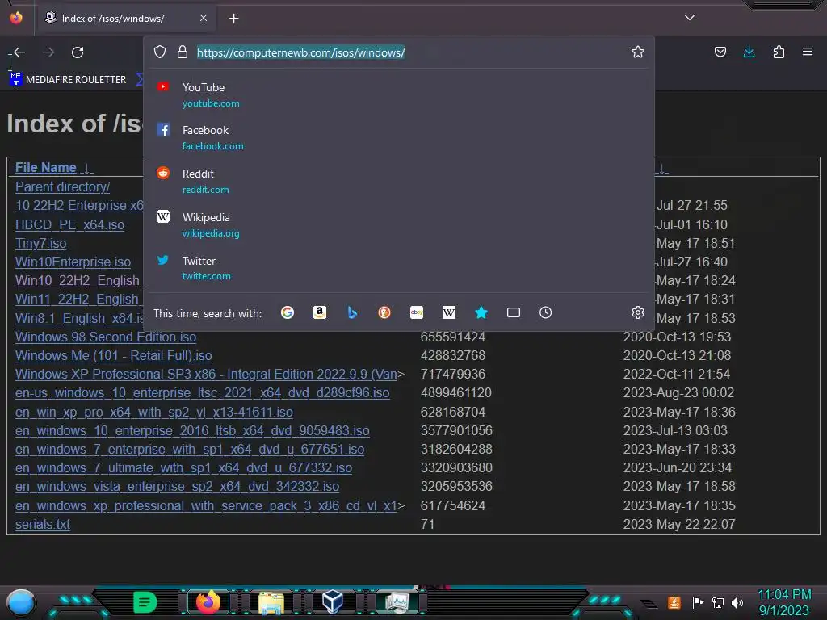827x620 pixels.
Task: Bookmark this page with the star
Action: pos(638,52)
